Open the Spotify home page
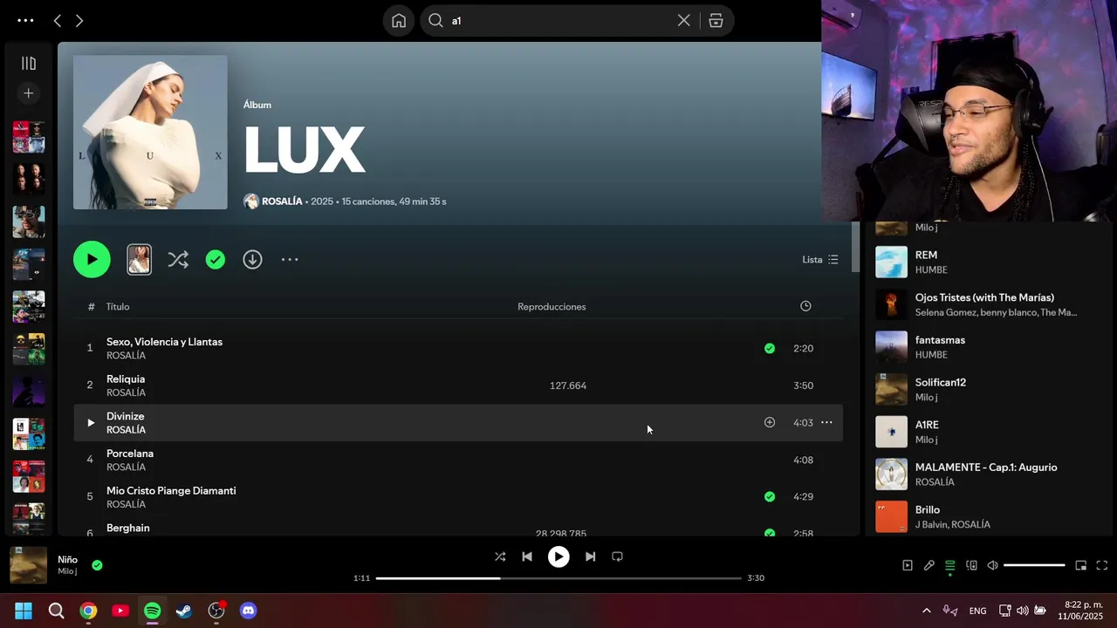1117x628 pixels. (x=399, y=21)
